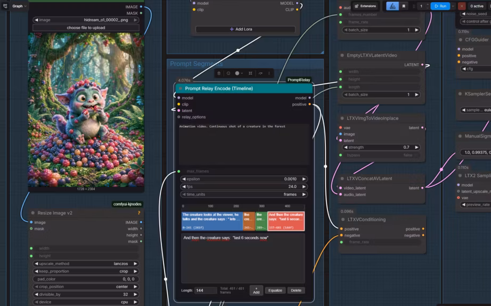491x306 pixels.
Task: Click the bookmark icon beside Manager
Action: (404, 6)
